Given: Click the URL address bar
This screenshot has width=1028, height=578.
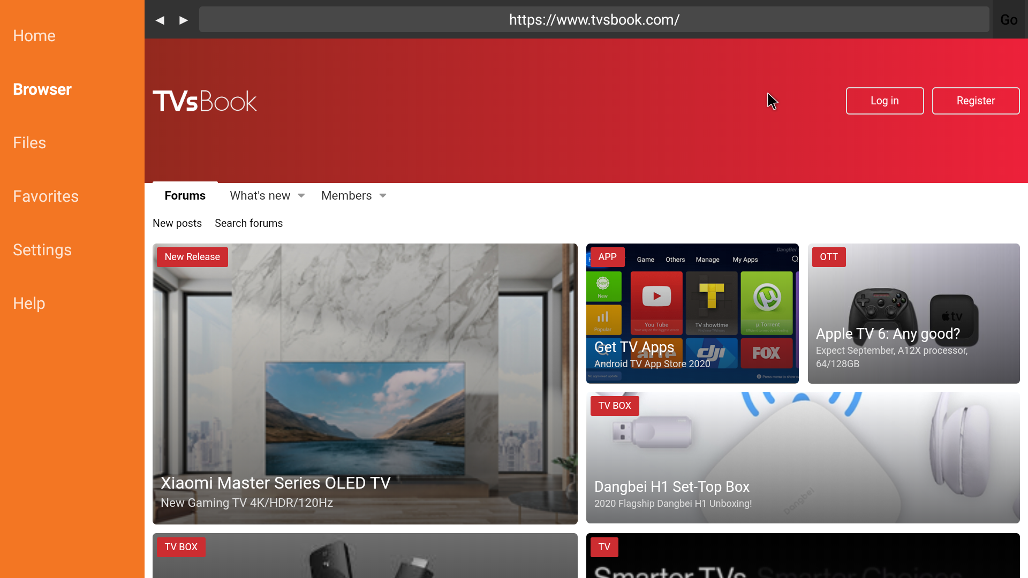Looking at the screenshot, I should tap(594, 20).
